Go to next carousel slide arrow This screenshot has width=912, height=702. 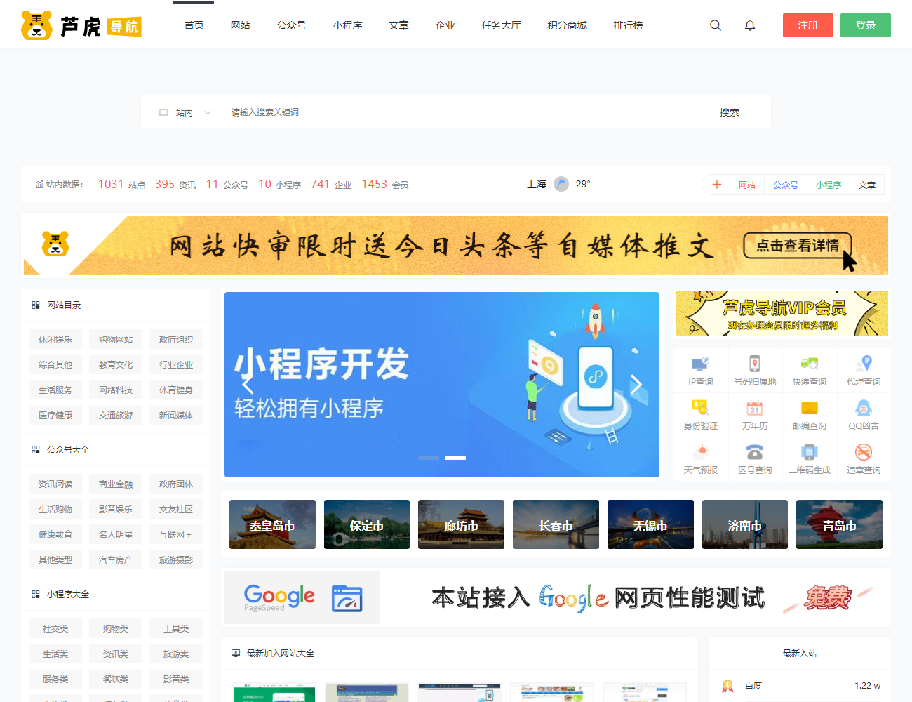pos(636,385)
